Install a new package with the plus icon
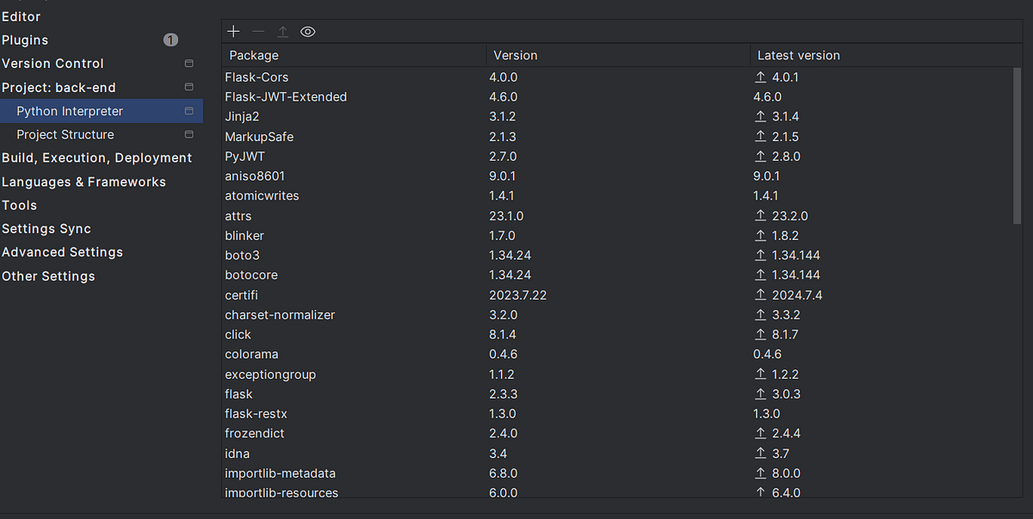The height and width of the screenshot is (519, 1033). [x=232, y=31]
